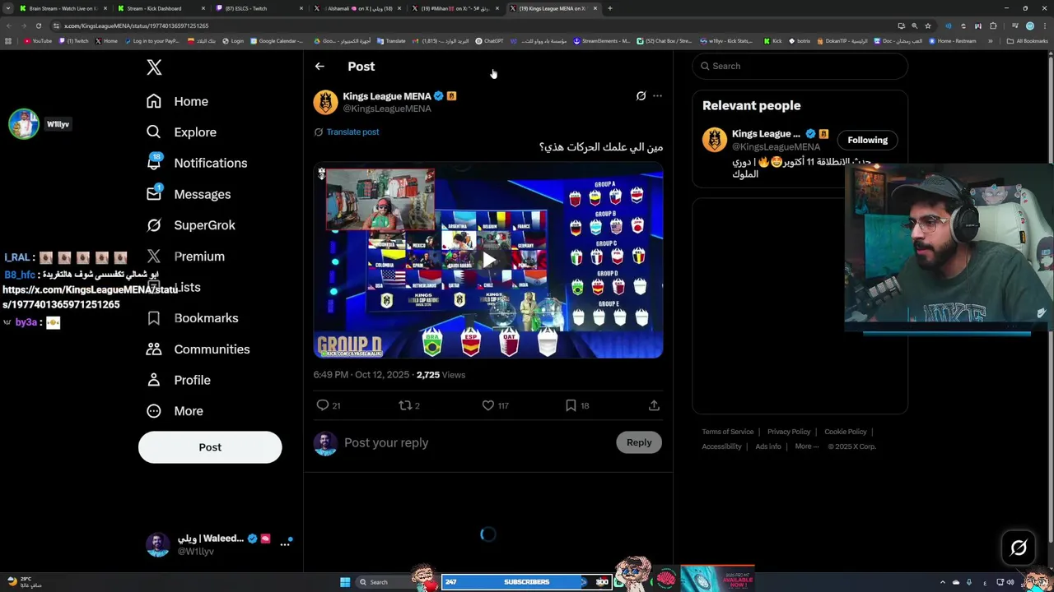Open Communities in the sidebar
The width and height of the screenshot is (1054, 592).
coord(198,349)
